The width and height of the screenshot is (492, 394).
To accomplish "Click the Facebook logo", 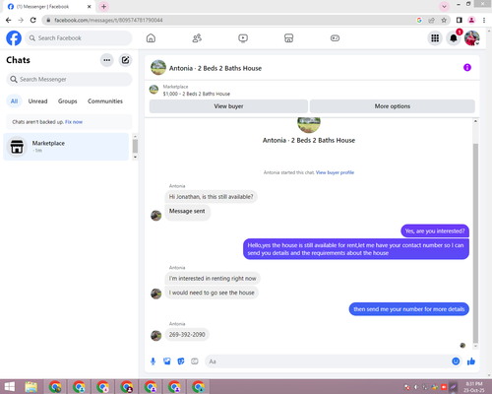I will tap(14, 38).
